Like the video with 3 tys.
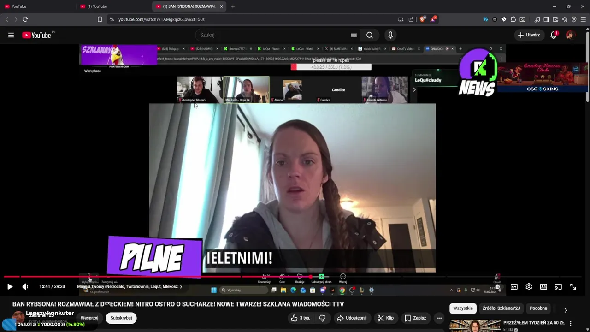 pos(301,318)
